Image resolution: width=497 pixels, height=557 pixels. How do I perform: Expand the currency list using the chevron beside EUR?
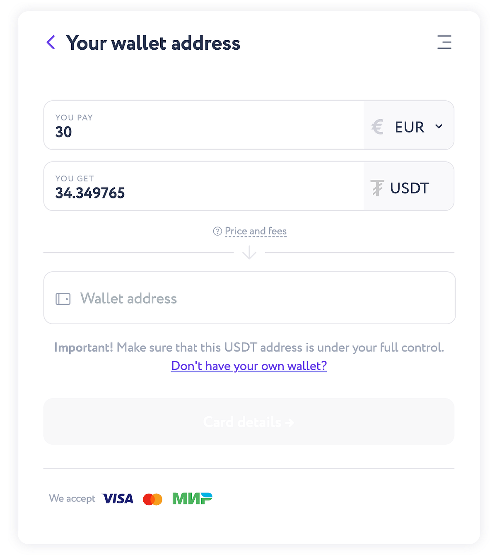[x=439, y=126]
